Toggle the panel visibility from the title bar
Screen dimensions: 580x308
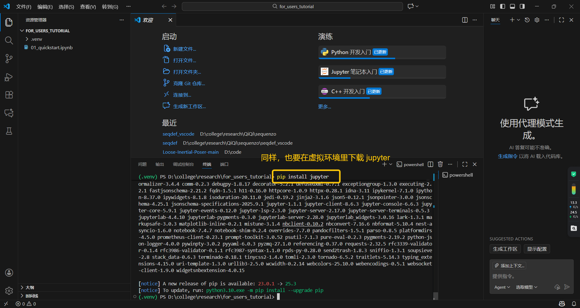pos(512,6)
